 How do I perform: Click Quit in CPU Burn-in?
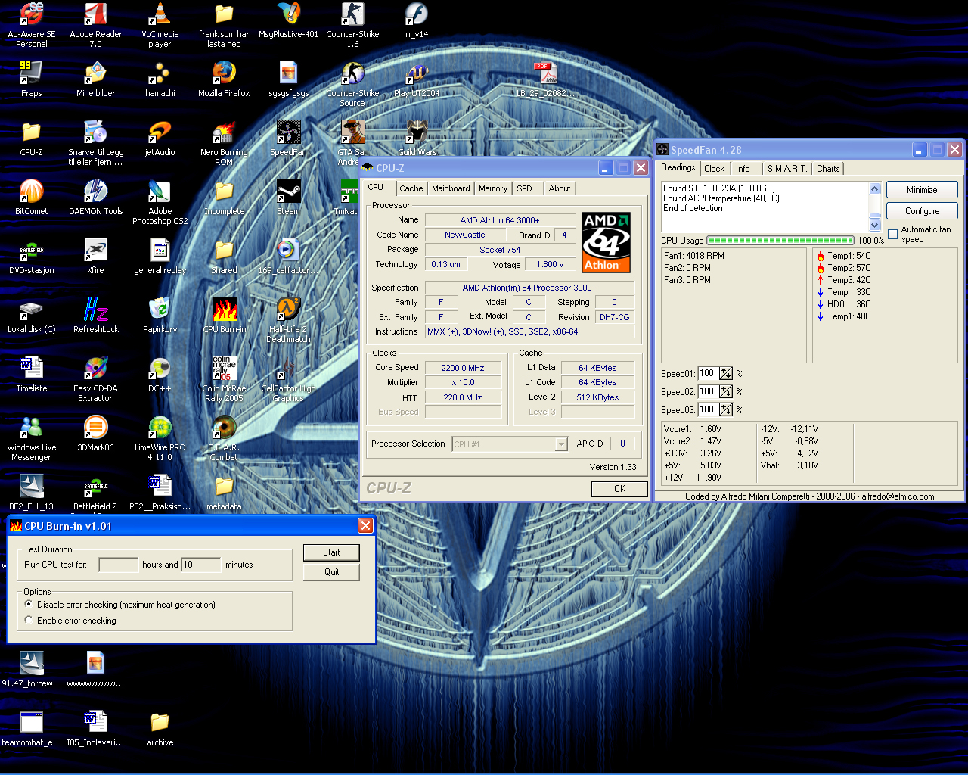(x=331, y=572)
